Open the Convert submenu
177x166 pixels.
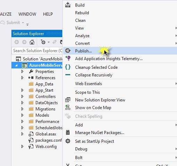pos(120,43)
